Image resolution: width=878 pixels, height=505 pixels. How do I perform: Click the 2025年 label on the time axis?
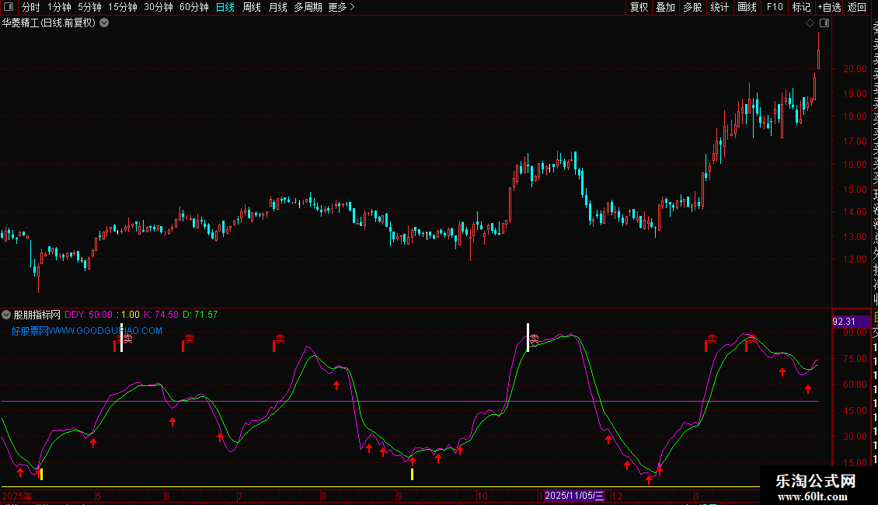(17, 496)
